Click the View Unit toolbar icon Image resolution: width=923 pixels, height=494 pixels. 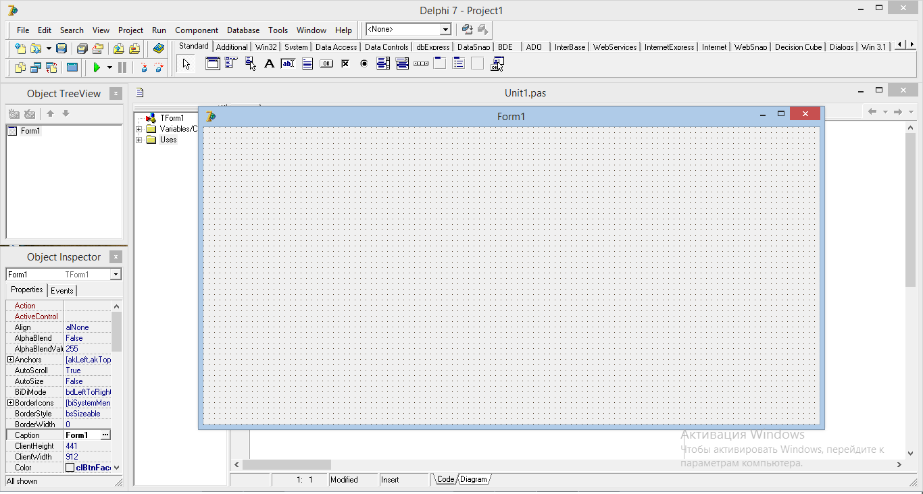pos(20,67)
